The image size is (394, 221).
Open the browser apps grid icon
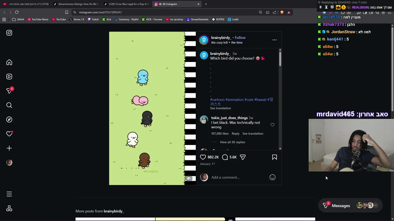(4, 19)
